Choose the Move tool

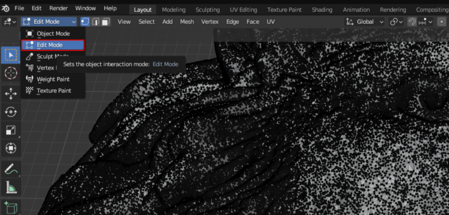tap(11, 94)
